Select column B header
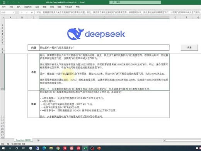The image size is (201, 151). coord(22,17)
